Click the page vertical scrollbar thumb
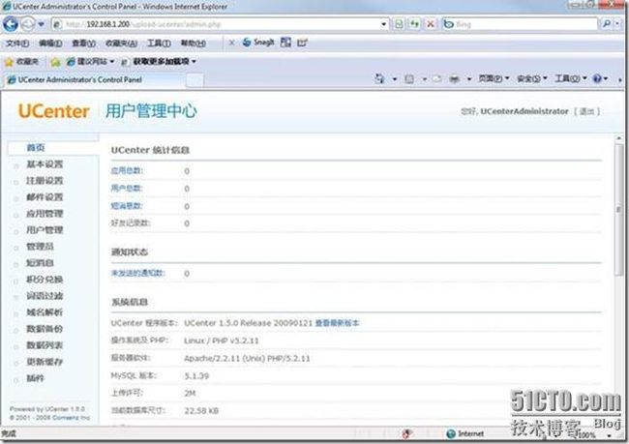Screen dimensions: 629x444 (618, 209)
